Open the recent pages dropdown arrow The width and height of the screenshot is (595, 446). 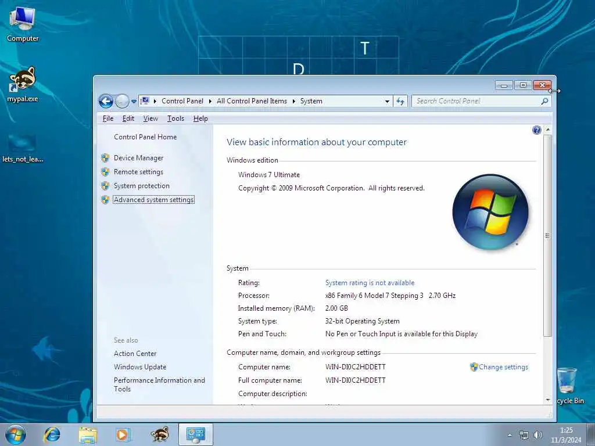[x=134, y=101]
